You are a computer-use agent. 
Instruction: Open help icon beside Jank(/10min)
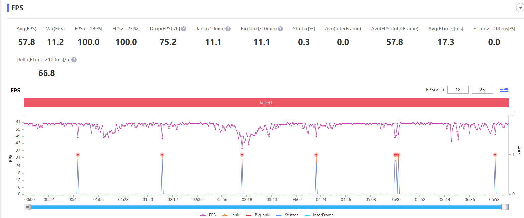point(228,29)
